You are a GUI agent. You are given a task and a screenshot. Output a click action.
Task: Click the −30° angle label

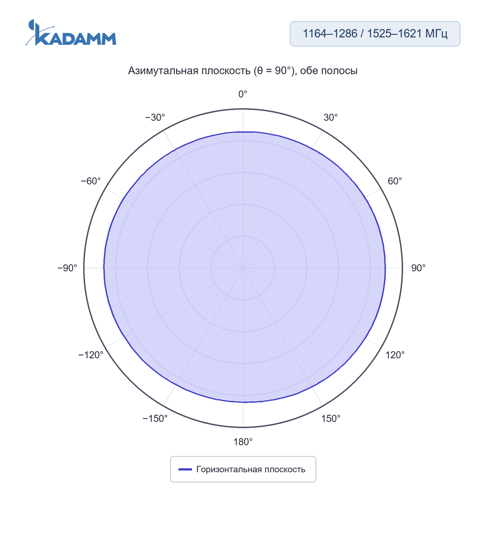(155, 118)
